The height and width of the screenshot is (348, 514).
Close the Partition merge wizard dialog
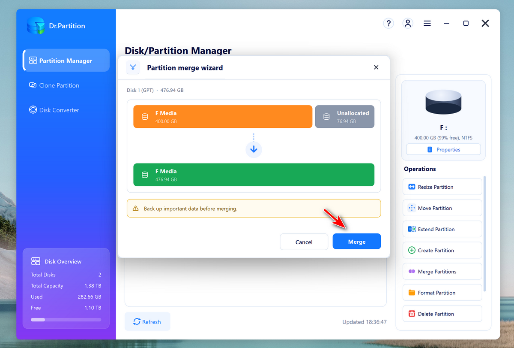point(376,67)
